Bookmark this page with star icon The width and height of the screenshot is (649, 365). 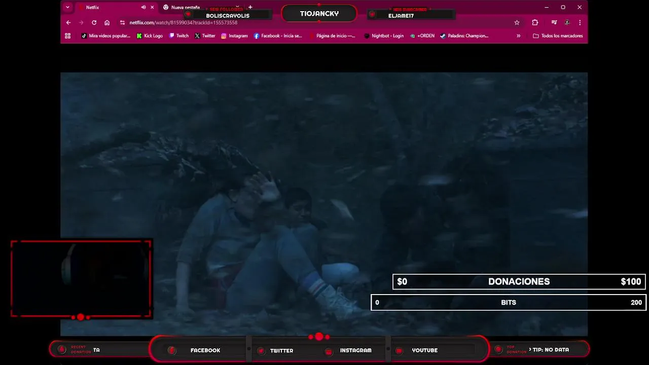point(517,22)
